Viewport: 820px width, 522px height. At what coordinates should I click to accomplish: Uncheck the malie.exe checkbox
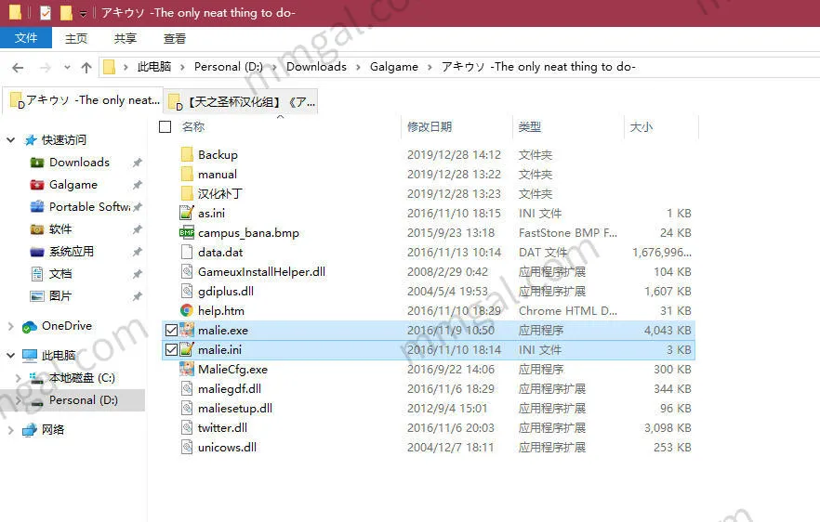[x=169, y=331]
